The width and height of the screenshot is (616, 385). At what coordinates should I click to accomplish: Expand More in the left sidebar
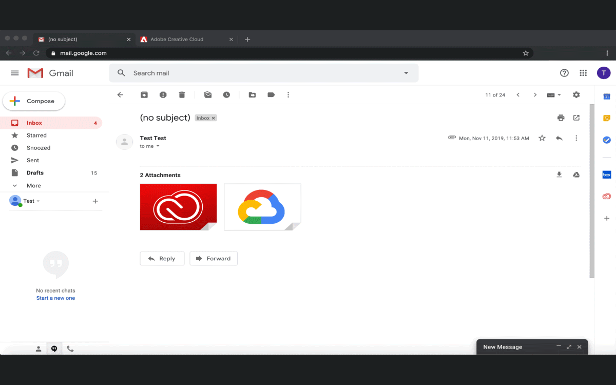tap(33, 185)
